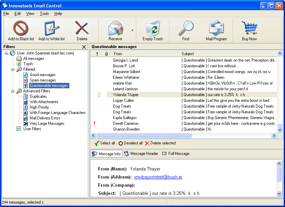Click the Empty Trash icon

coord(153,28)
